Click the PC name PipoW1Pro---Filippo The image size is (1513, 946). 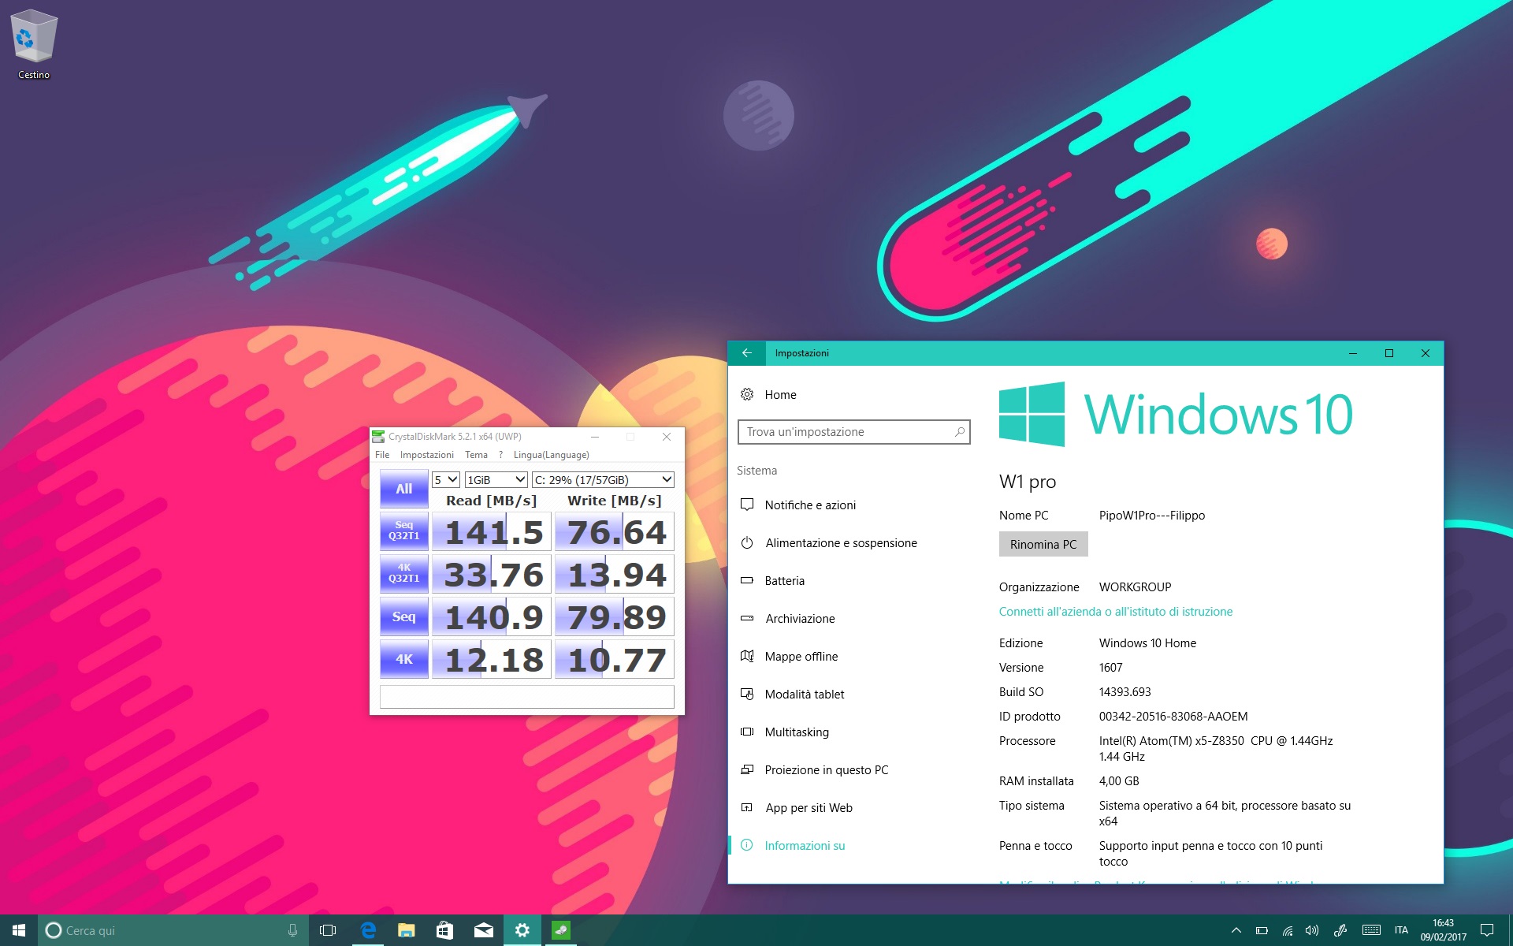1152,516
